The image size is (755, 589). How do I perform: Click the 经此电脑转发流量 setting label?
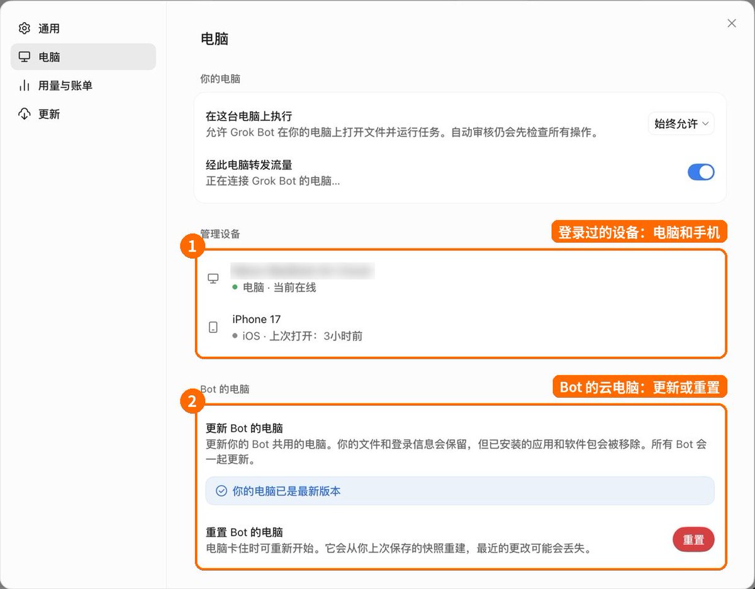249,165
